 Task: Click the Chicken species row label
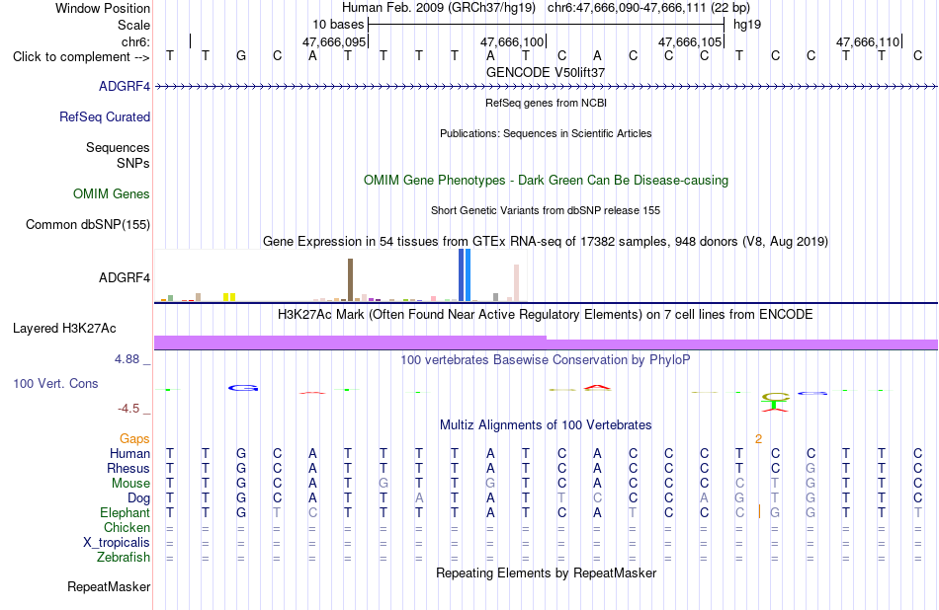tap(127, 527)
